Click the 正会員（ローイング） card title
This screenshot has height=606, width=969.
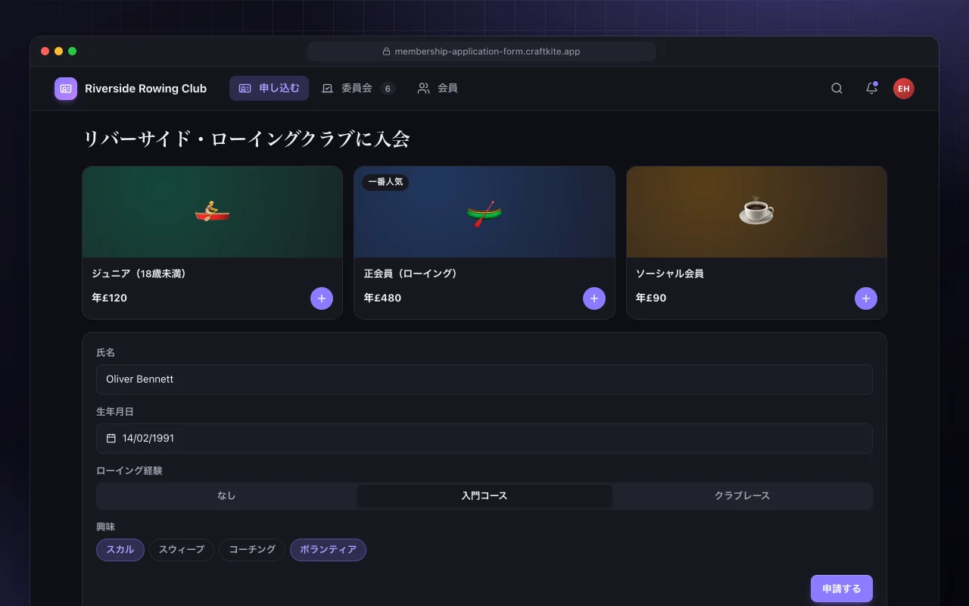[413, 273]
